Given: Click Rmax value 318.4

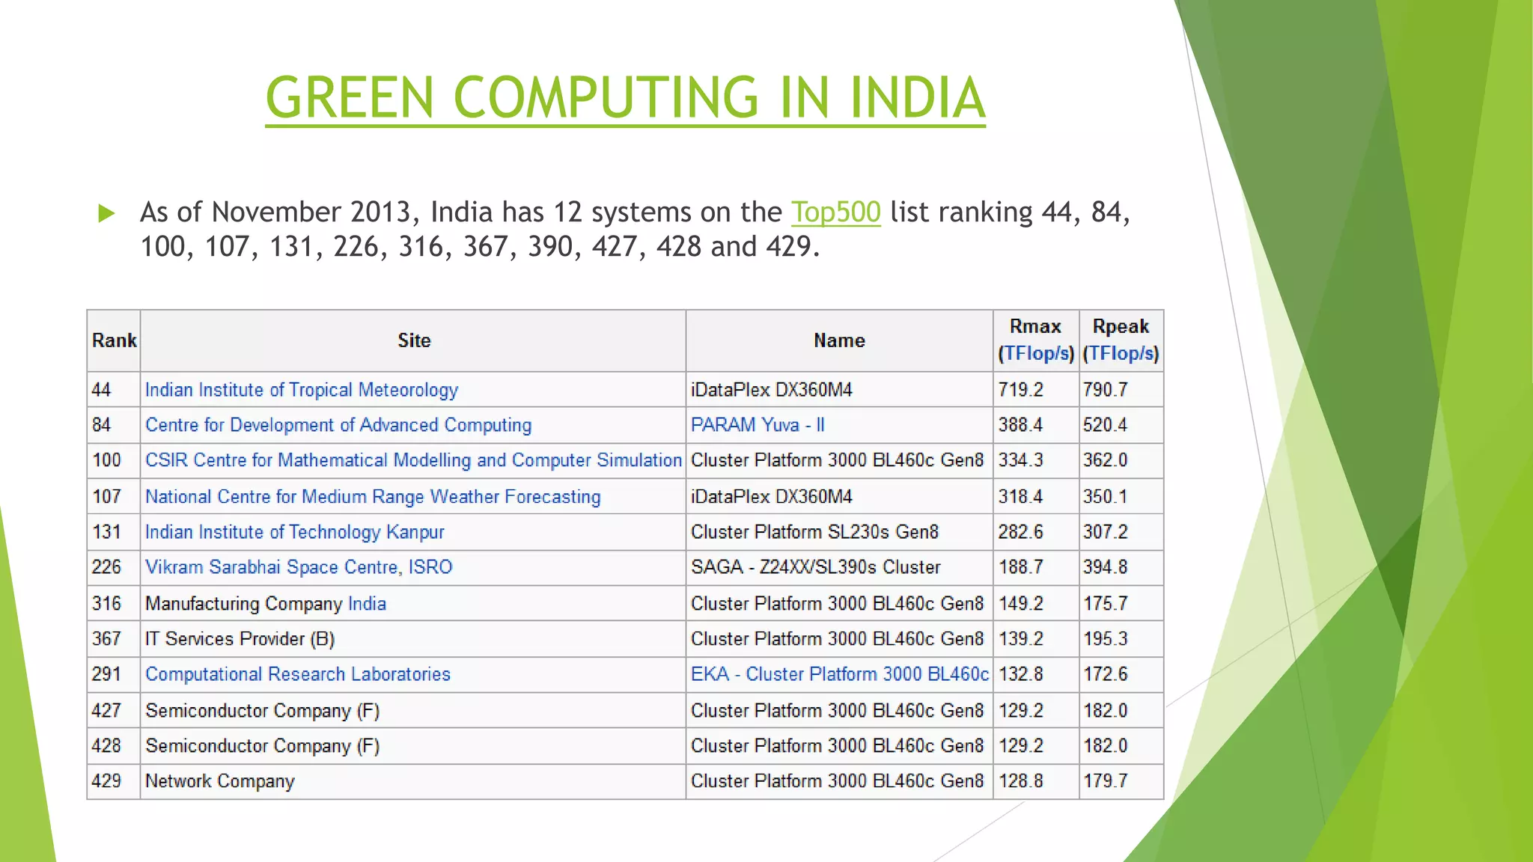Looking at the screenshot, I should 1020,497.
